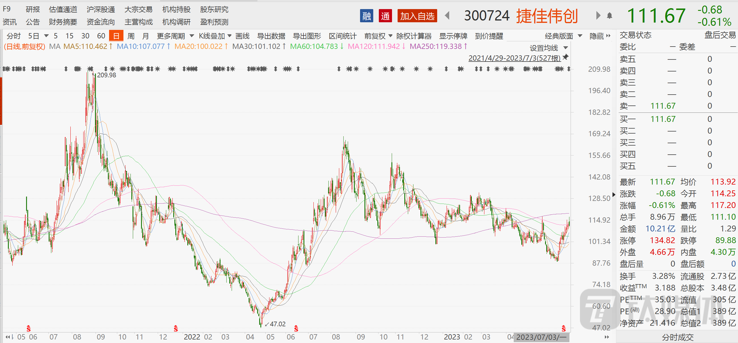
Task: Click the bell alert icon beside the stock name
Action: pos(610,16)
